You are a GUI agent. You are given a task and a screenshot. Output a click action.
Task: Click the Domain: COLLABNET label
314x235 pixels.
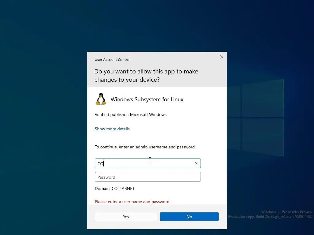tap(115, 188)
